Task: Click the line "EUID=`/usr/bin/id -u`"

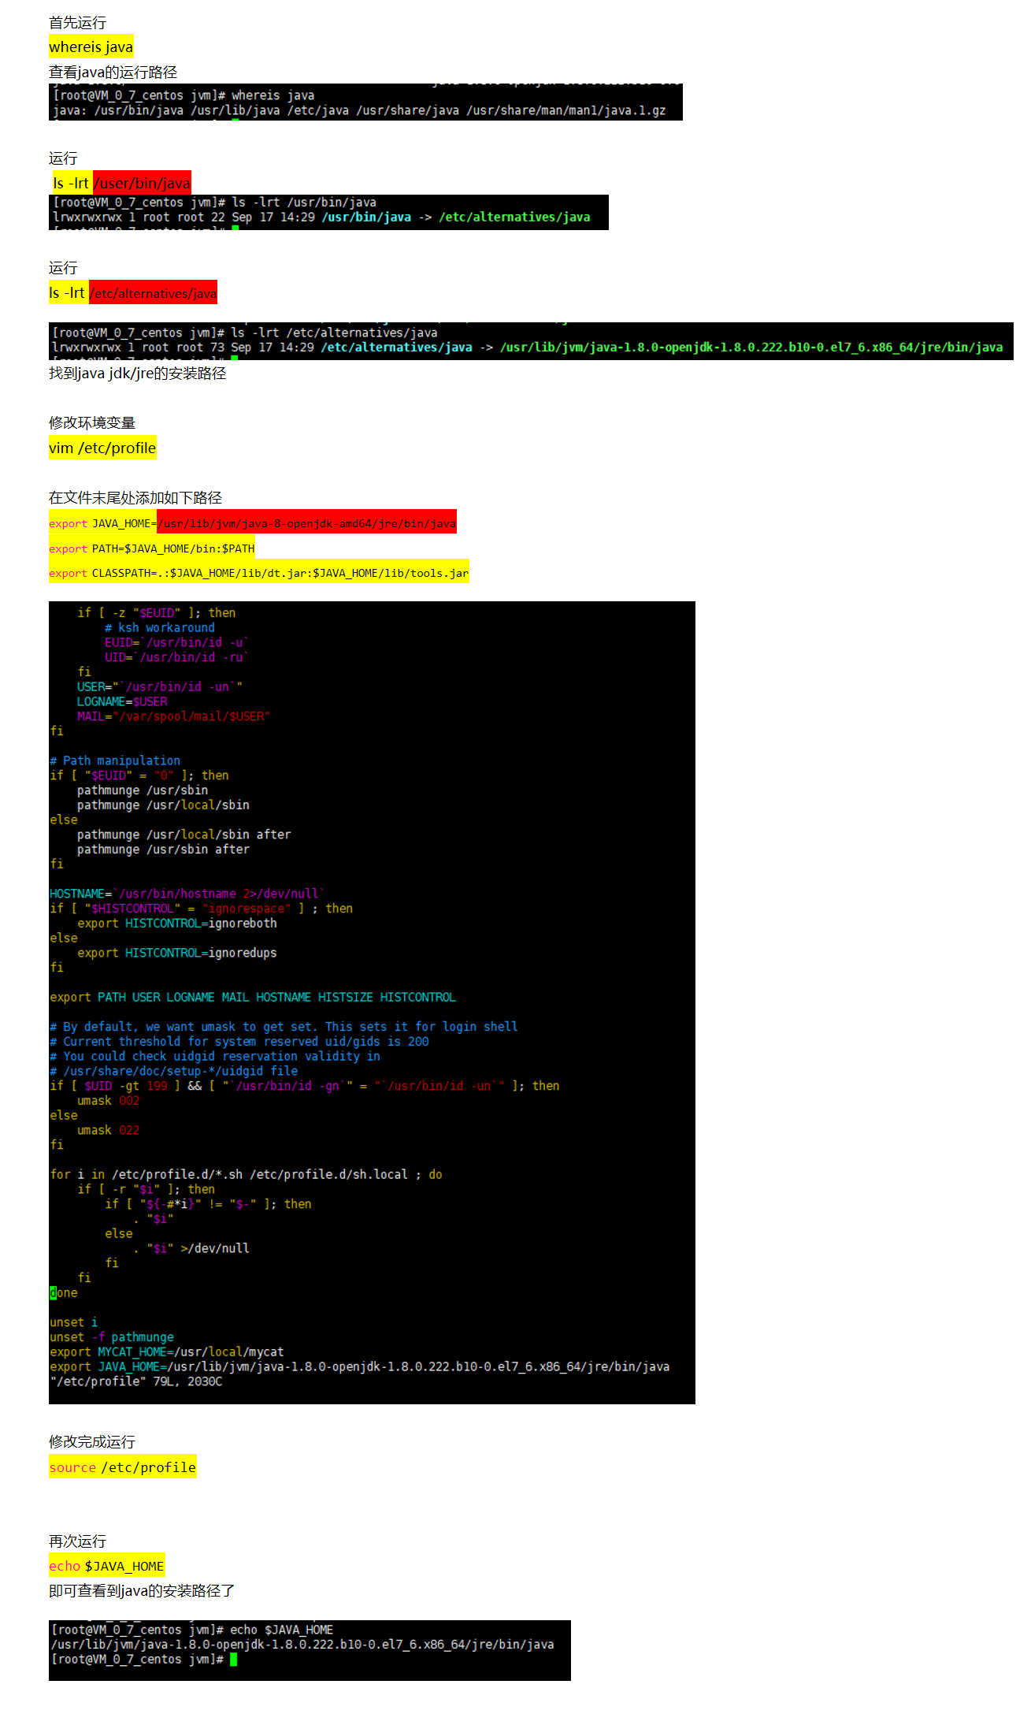Action: click(x=176, y=643)
